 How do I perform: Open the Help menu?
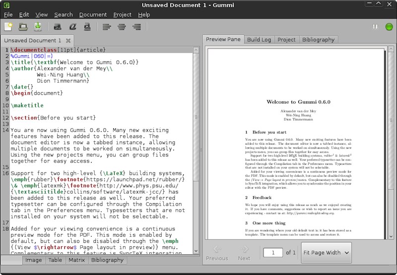pos(144,15)
